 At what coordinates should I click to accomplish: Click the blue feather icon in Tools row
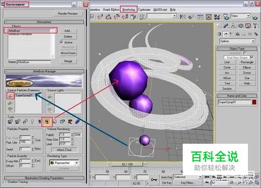coord(77,122)
